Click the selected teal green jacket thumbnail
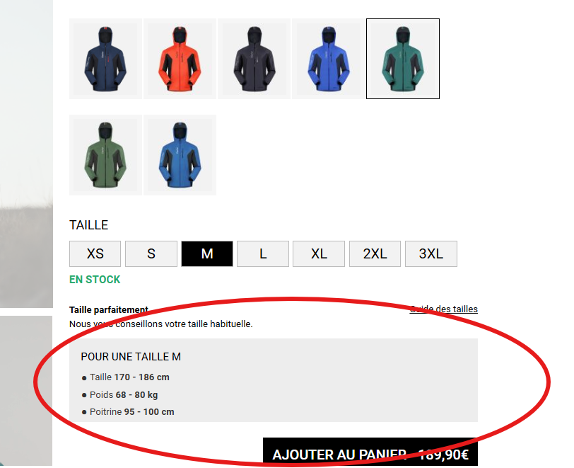The image size is (574, 468). click(403, 59)
